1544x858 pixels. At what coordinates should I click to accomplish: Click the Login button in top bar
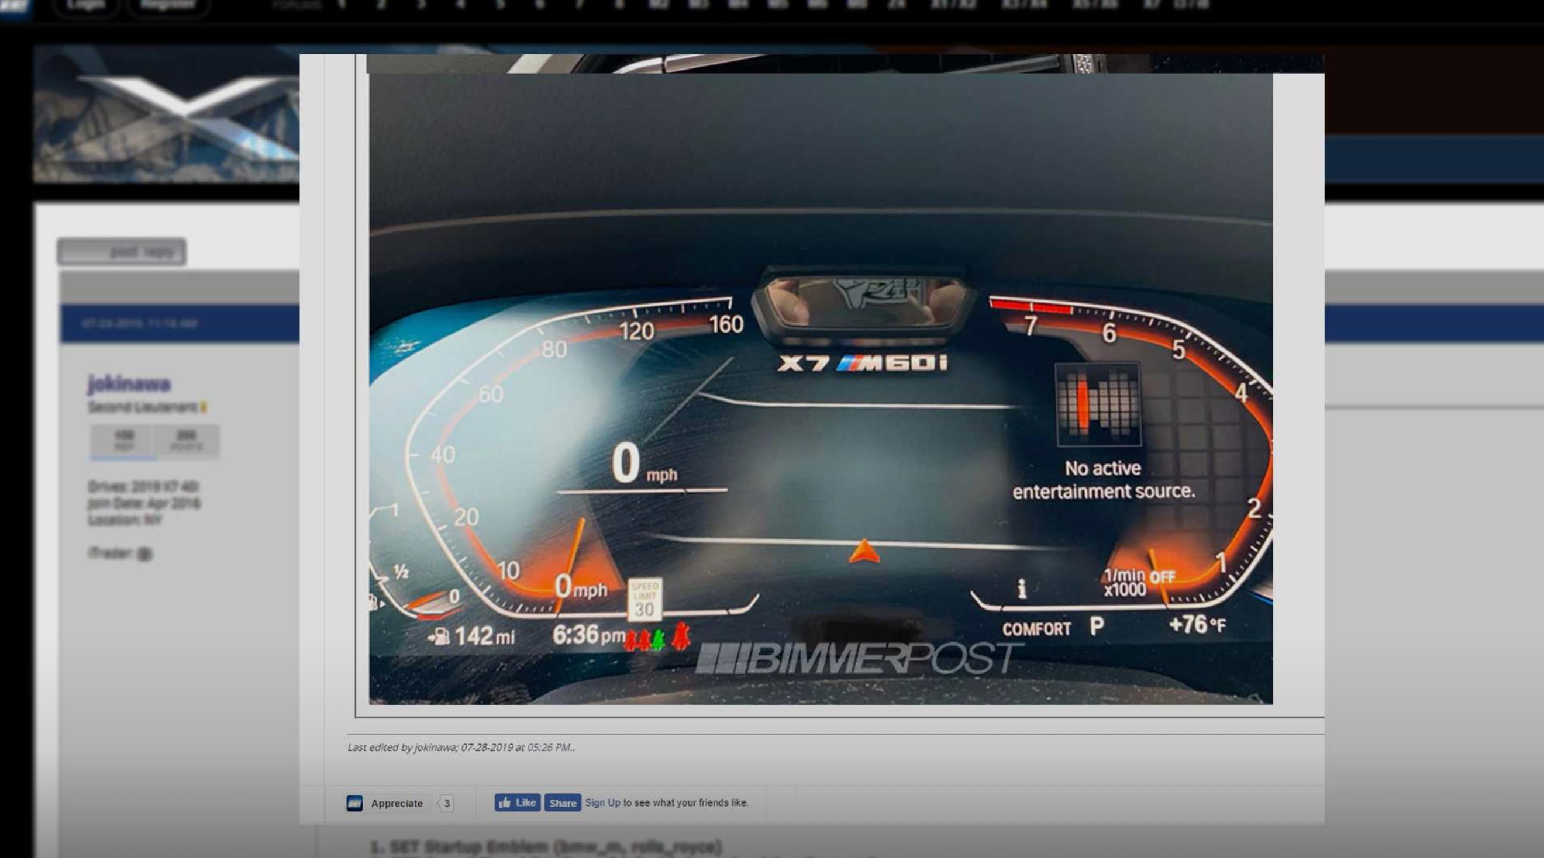tap(86, 5)
